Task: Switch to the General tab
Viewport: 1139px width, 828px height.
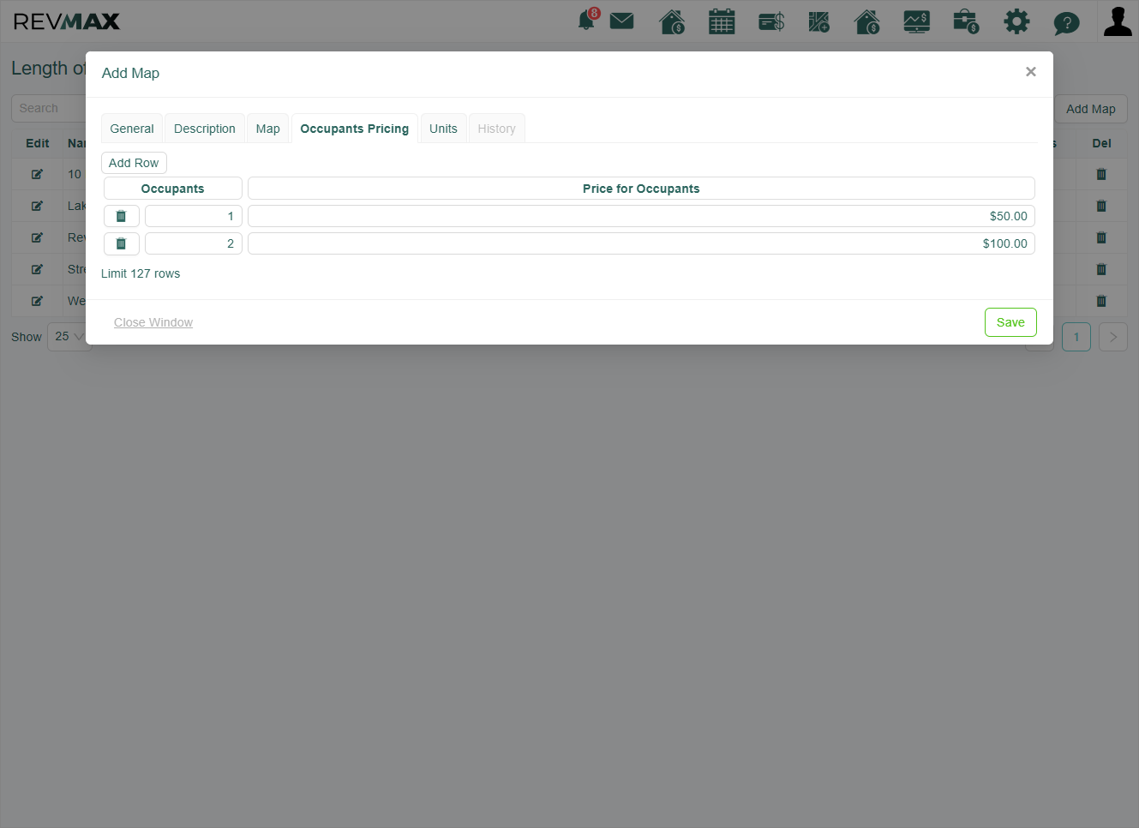Action: point(132,129)
